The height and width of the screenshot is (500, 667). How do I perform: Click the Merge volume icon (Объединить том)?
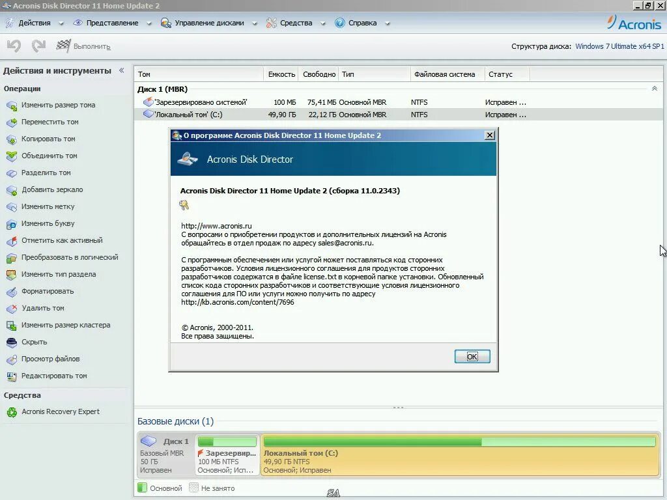12,156
